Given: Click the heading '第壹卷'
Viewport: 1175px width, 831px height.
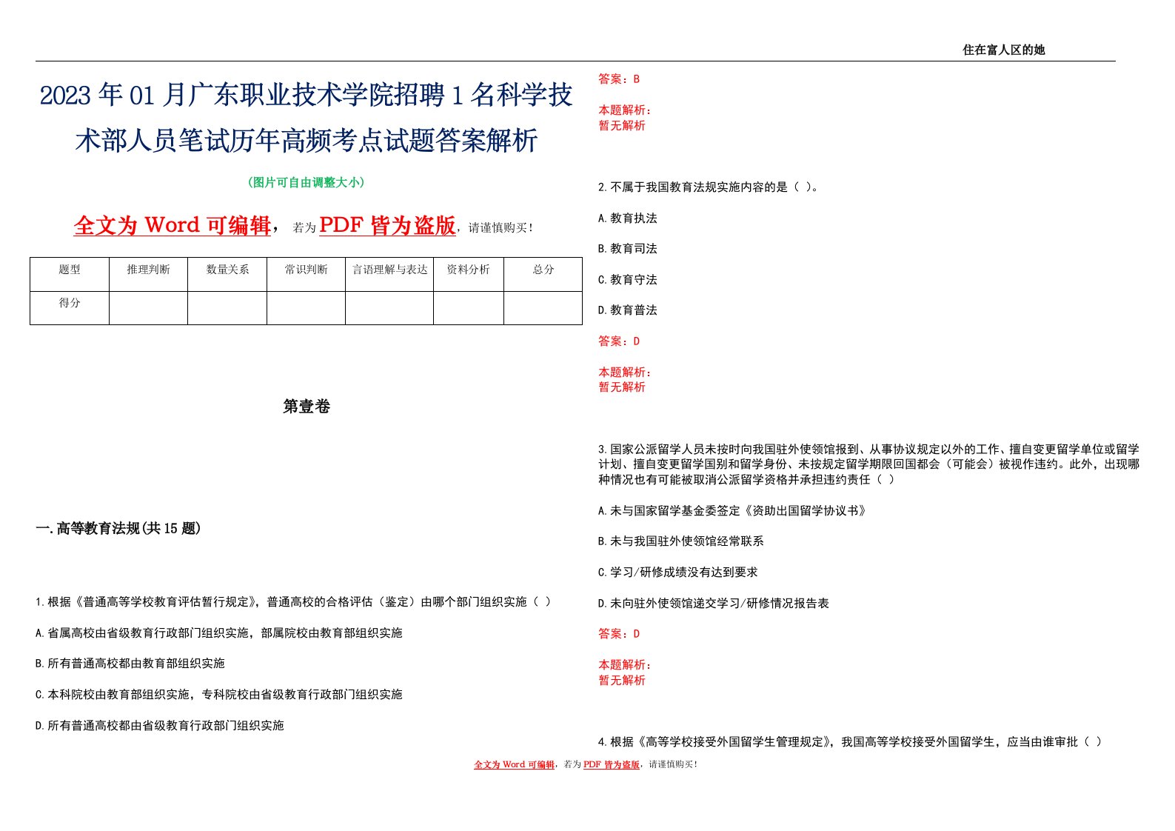Looking at the screenshot, I should point(306,406).
